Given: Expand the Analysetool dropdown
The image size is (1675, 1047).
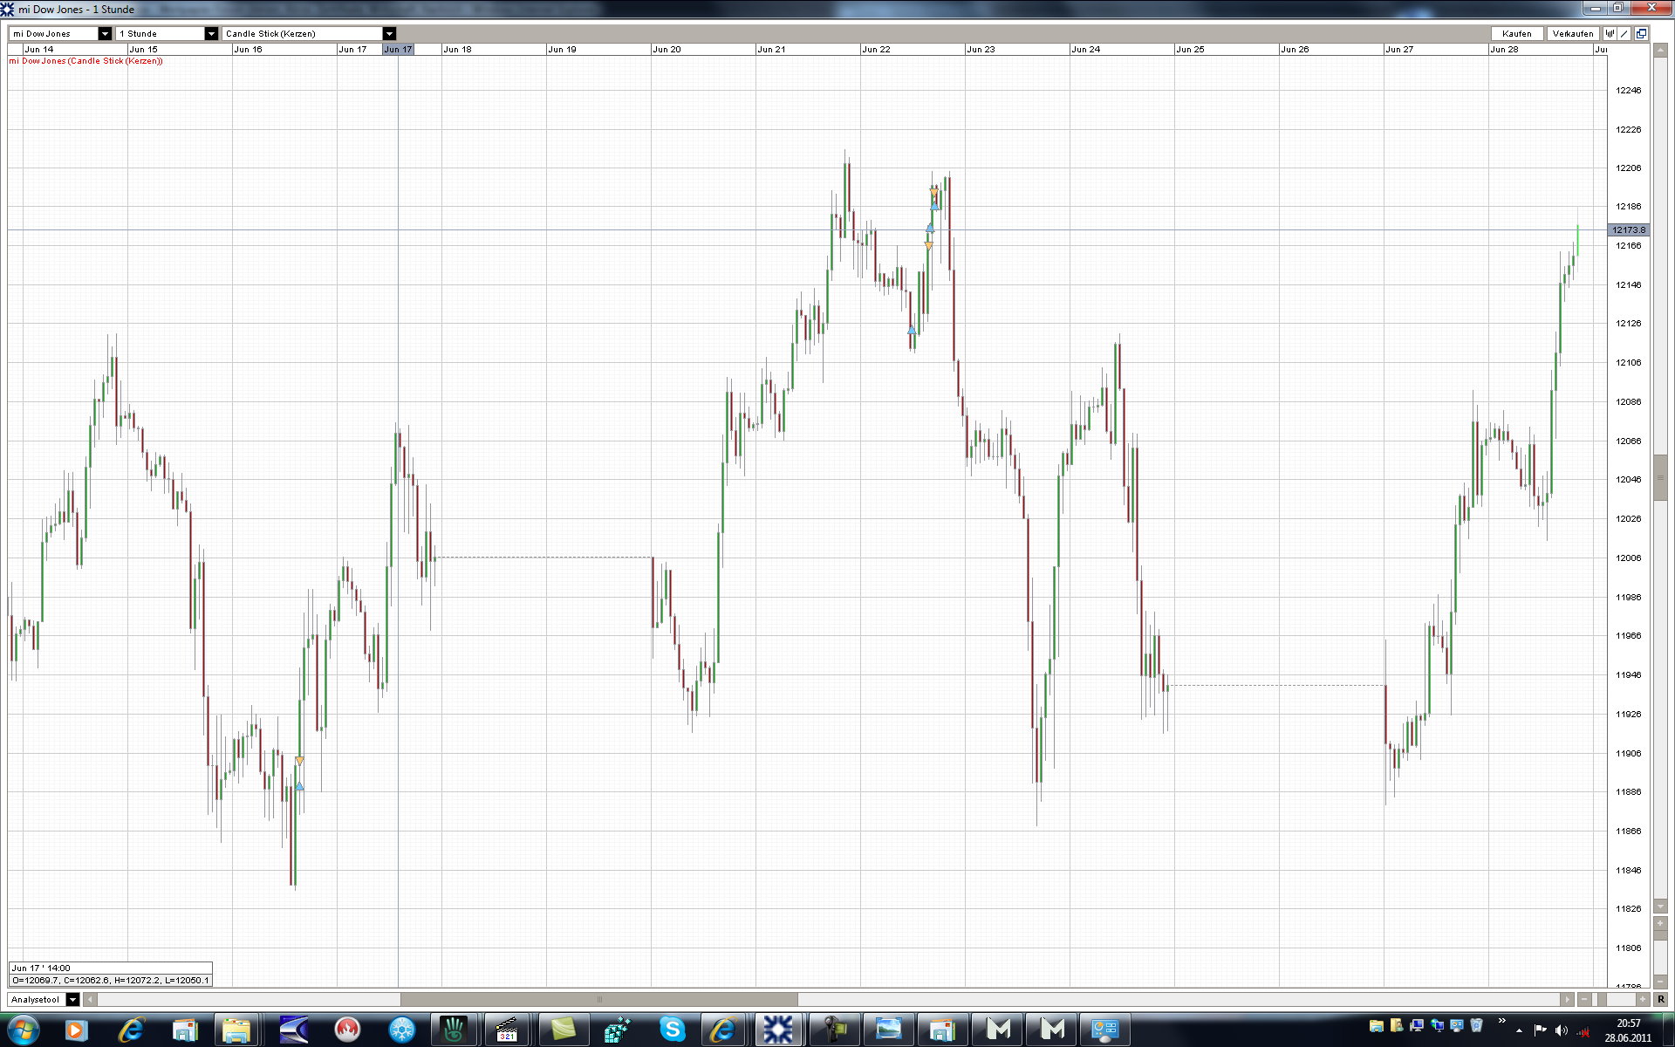Looking at the screenshot, I should 73,1000.
